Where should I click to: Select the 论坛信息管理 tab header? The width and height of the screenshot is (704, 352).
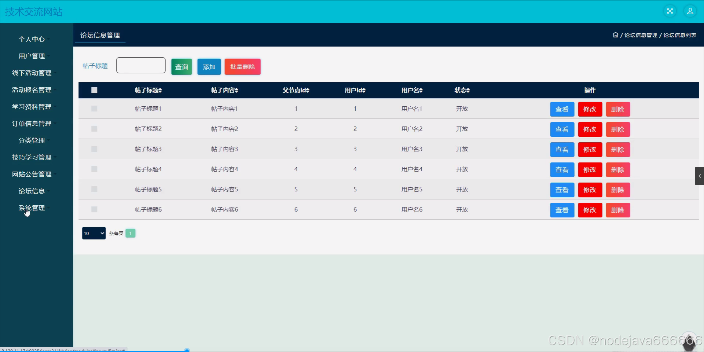click(x=100, y=35)
